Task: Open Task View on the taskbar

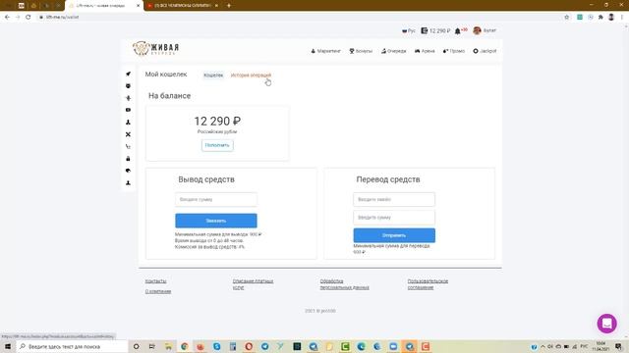Action: (151, 346)
